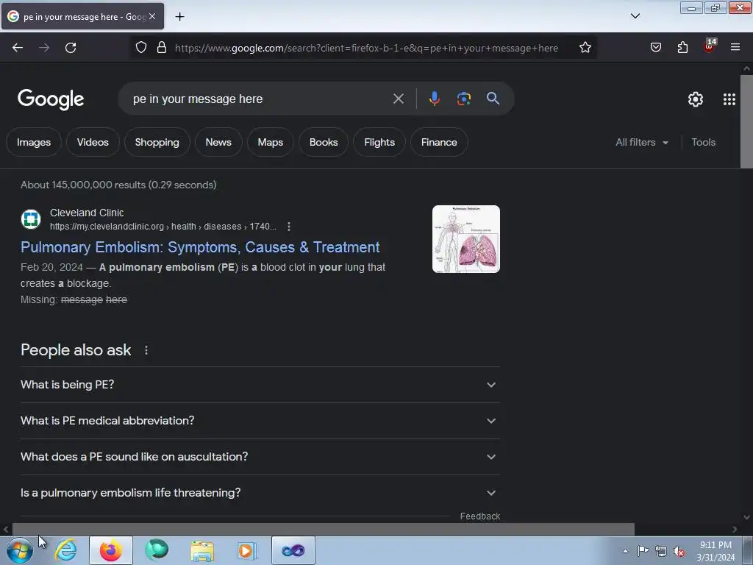
Task: Expand "What is being PE?" question
Action: coord(260,385)
